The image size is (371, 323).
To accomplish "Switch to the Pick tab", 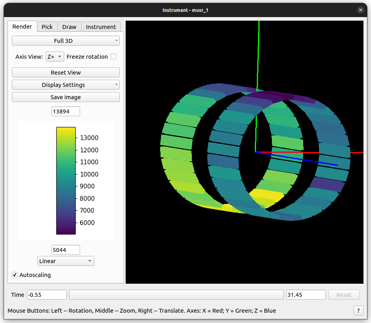I will 47,27.
